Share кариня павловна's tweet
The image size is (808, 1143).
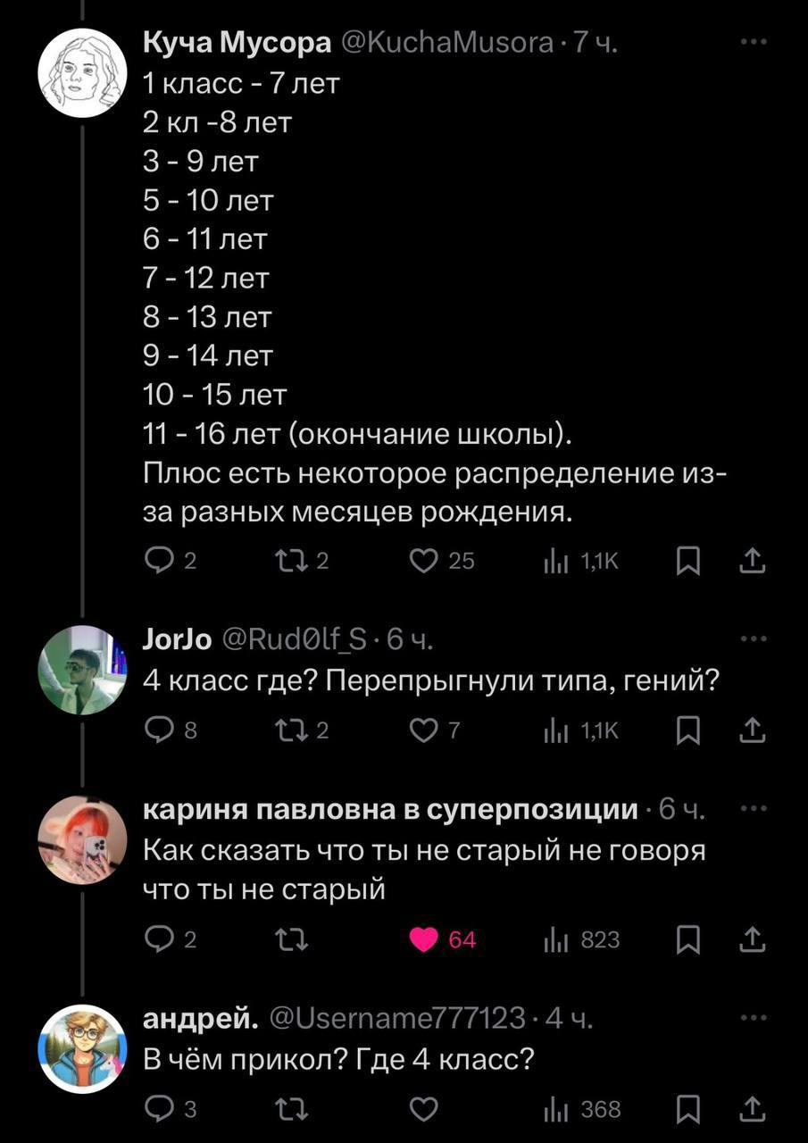coord(753,939)
